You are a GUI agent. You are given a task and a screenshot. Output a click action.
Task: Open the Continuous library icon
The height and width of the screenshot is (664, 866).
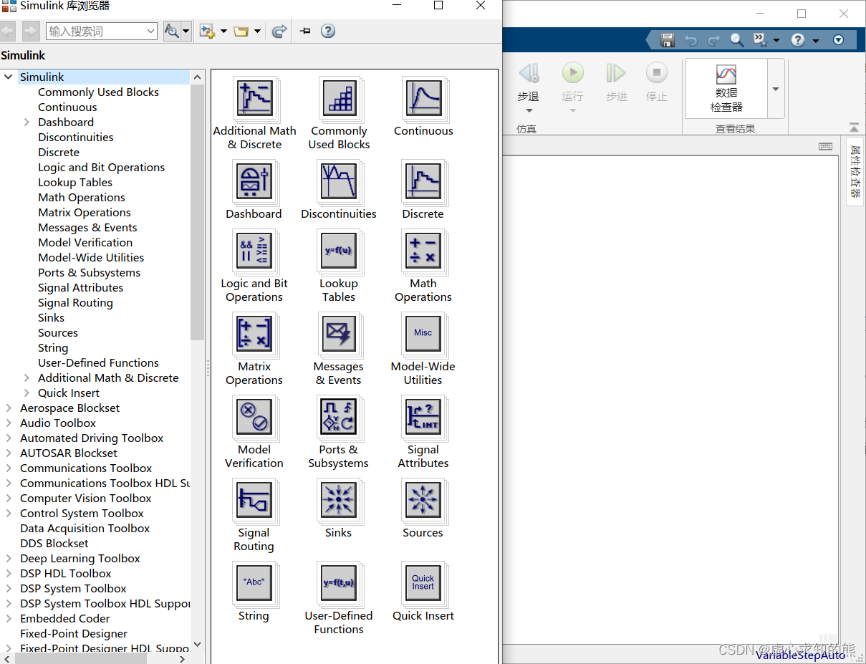pos(423,99)
